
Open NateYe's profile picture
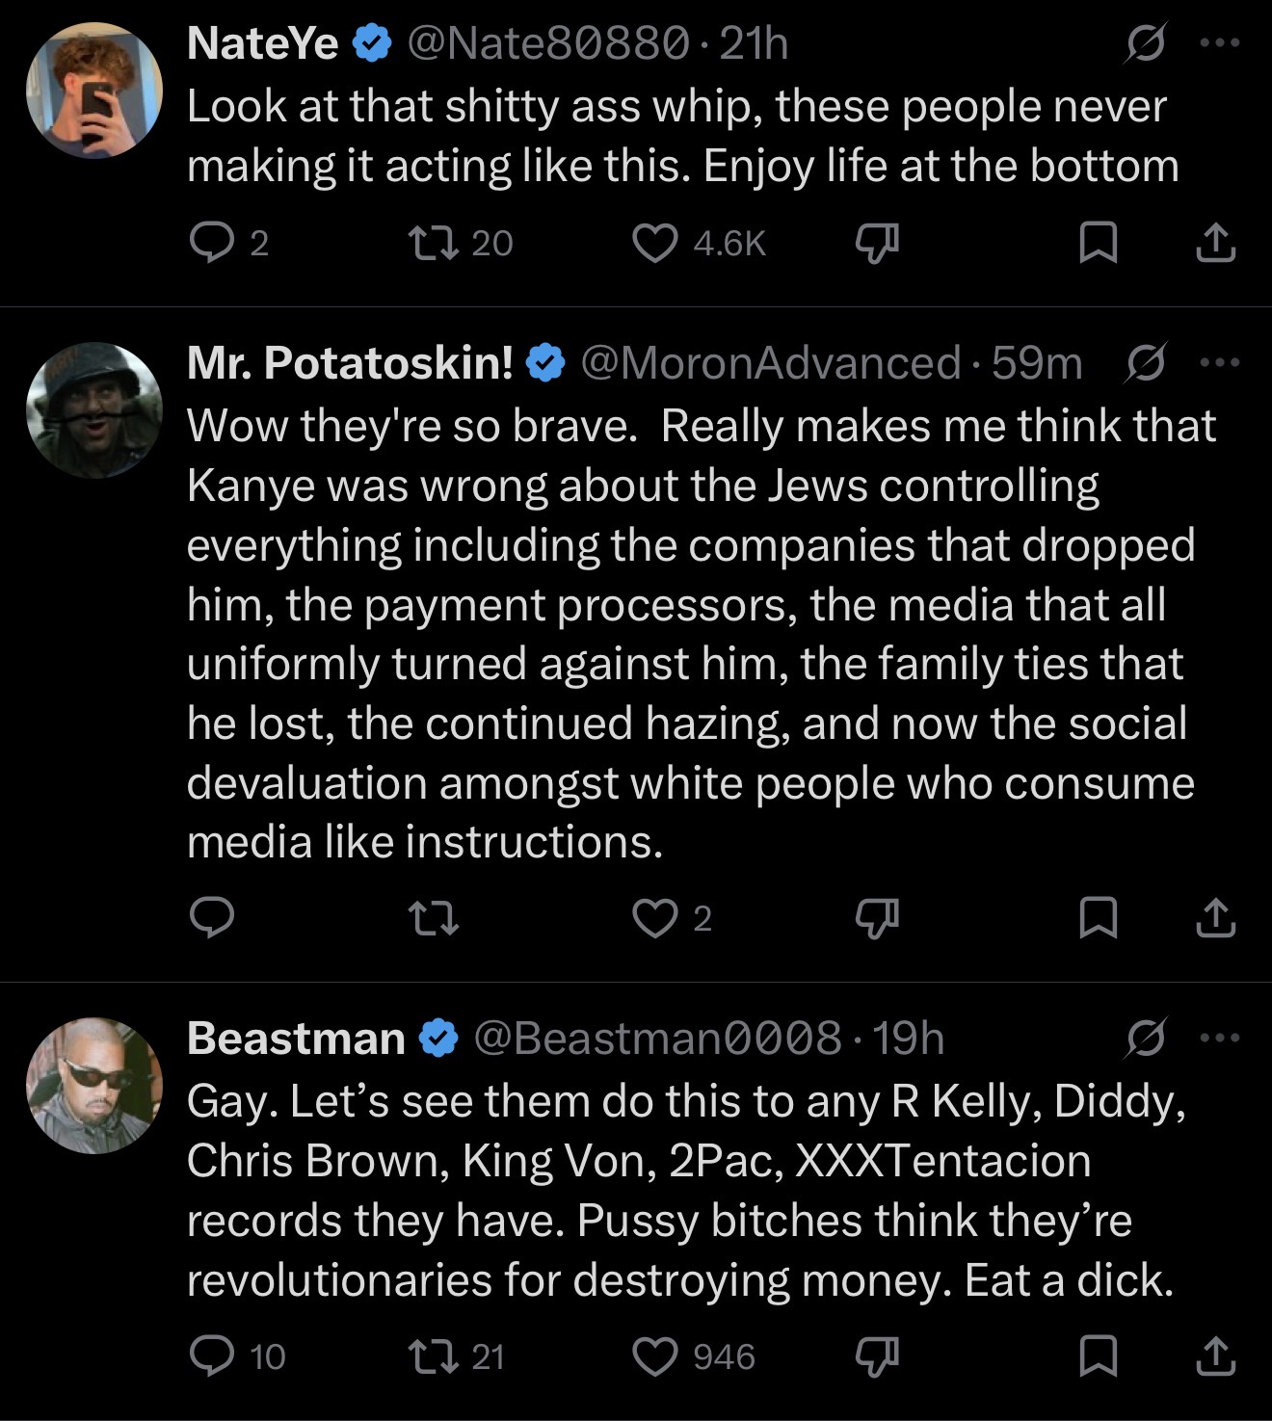(93, 91)
